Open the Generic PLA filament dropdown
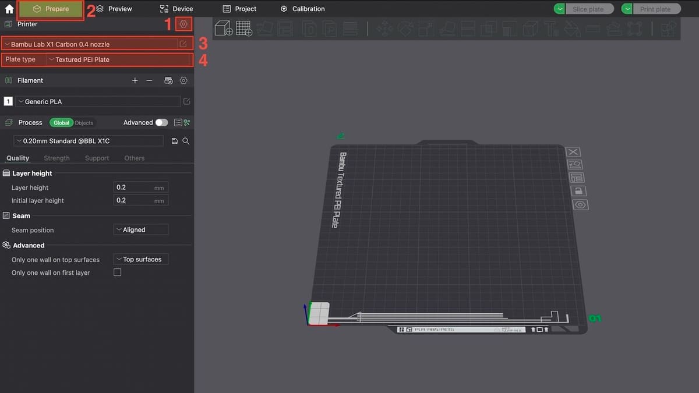699x393 pixels. pos(98,101)
